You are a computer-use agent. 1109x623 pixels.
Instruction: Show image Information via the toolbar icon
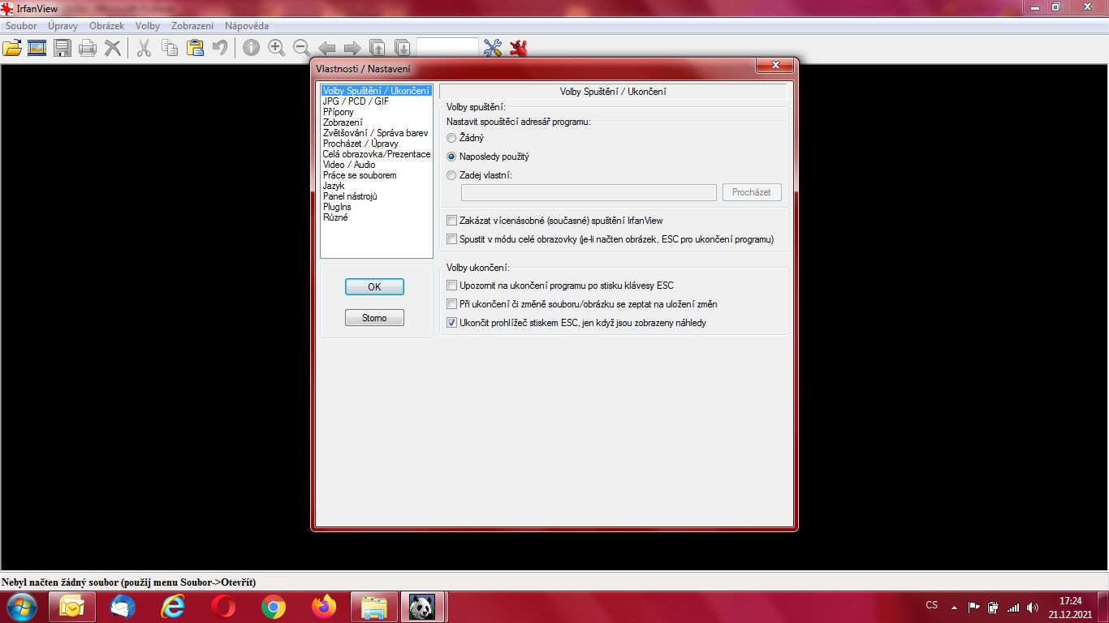click(x=251, y=48)
